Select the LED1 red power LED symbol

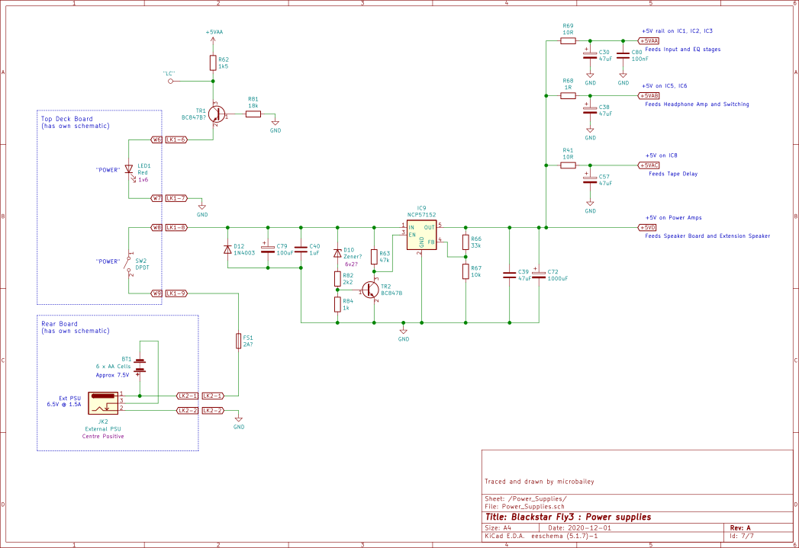tap(129, 169)
